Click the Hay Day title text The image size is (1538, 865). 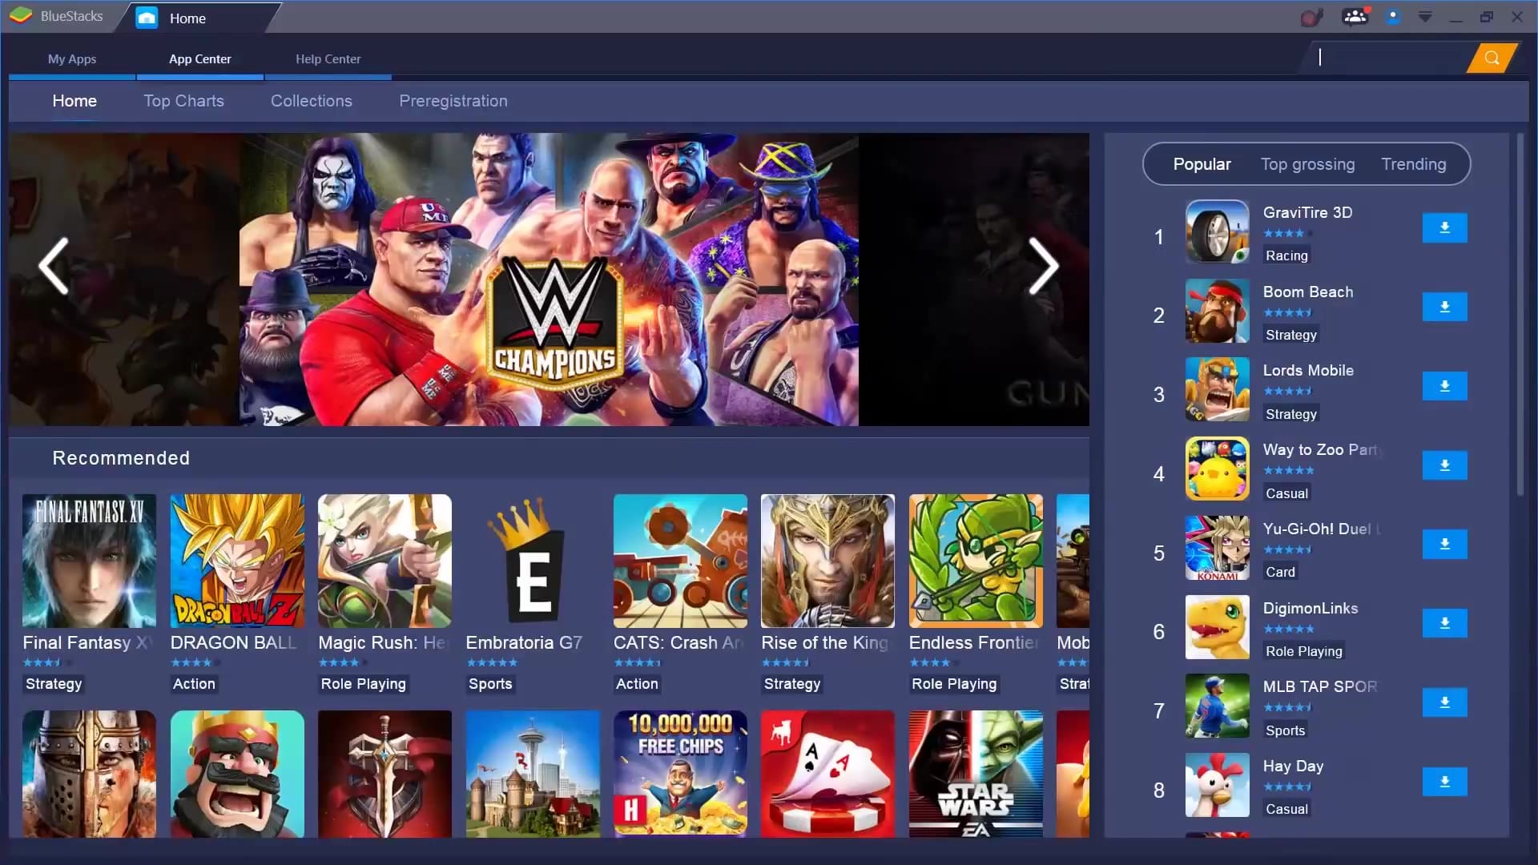point(1293,766)
